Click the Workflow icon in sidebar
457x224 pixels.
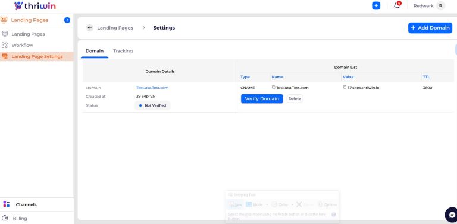[5, 45]
